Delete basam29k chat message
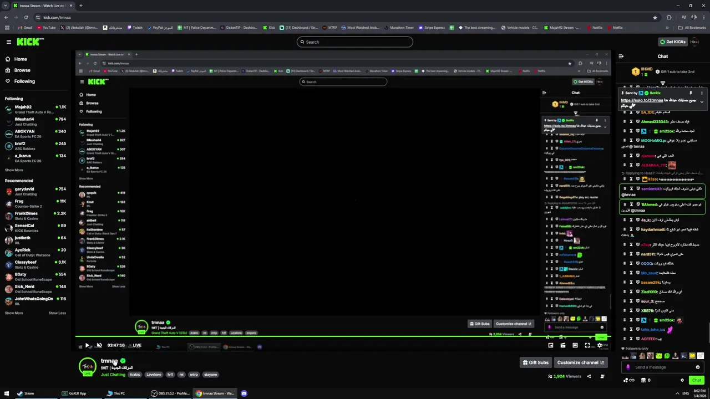The width and height of the screenshot is (710, 399). 624,283
